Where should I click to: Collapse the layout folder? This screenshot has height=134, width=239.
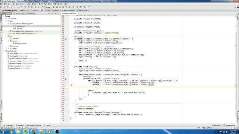pos(8,41)
